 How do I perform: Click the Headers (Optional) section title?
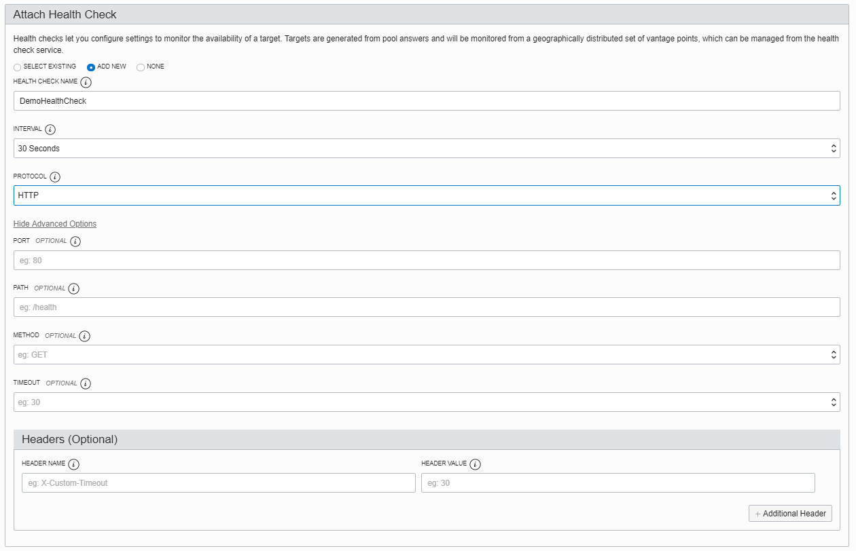[x=69, y=439]
